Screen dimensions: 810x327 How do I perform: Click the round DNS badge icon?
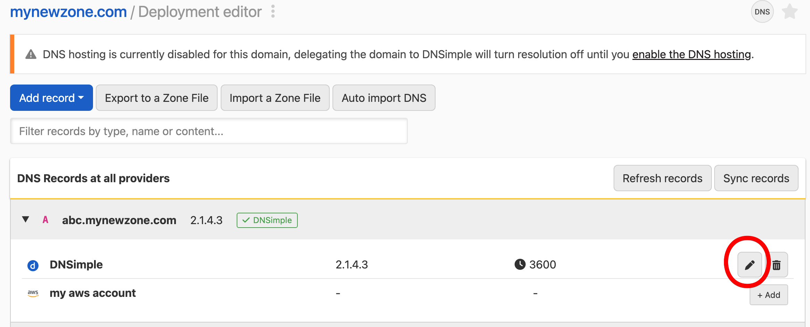762,12
